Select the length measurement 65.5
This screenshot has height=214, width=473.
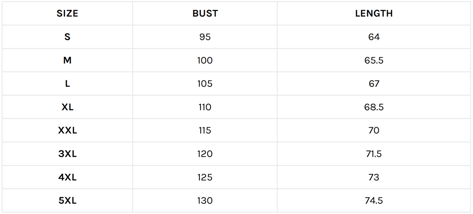pos(374,60)
